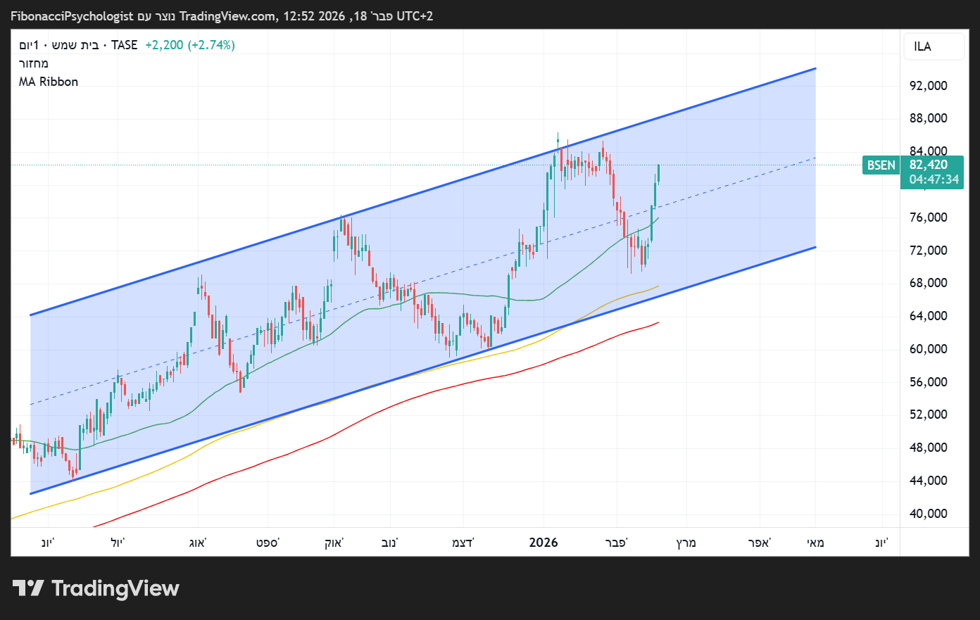Click the +2,200 (+2.74%) change value
This screenshot has width=980, height=620.
pos(190,45)
